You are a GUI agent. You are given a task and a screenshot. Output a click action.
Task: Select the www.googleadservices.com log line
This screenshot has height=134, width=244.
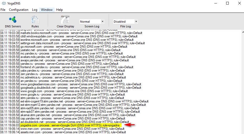pyautogui.click(x=71, y=85)
